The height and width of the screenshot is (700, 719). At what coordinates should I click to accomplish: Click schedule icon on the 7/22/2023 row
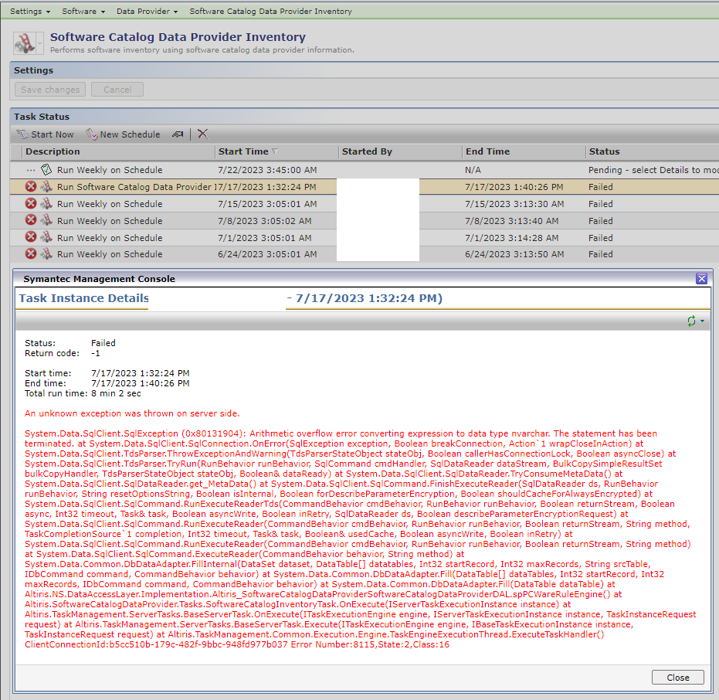coord(46,170)
